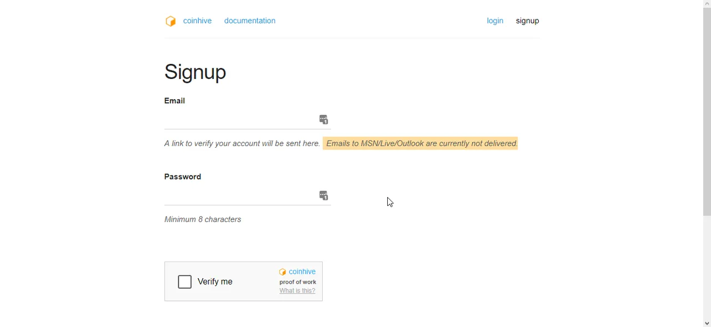711x327 pixels.
Task: Click the password manager icon in Password field
Action: (324, 195)
